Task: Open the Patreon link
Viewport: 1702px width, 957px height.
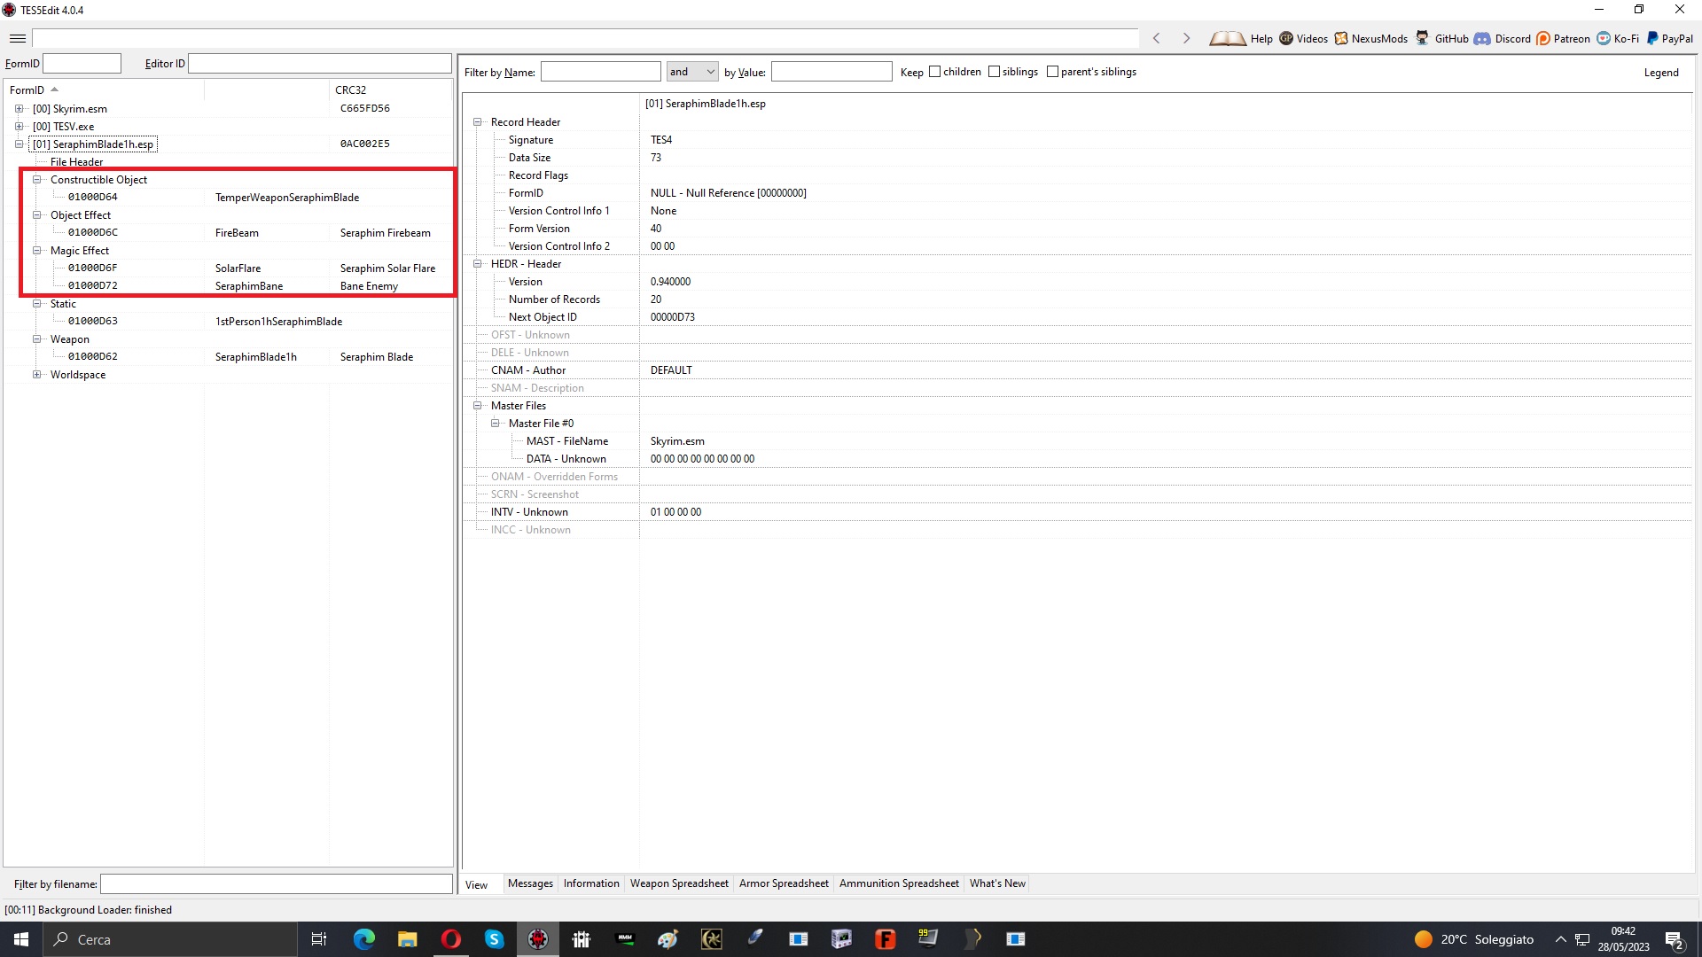Action: [1563, 38]
